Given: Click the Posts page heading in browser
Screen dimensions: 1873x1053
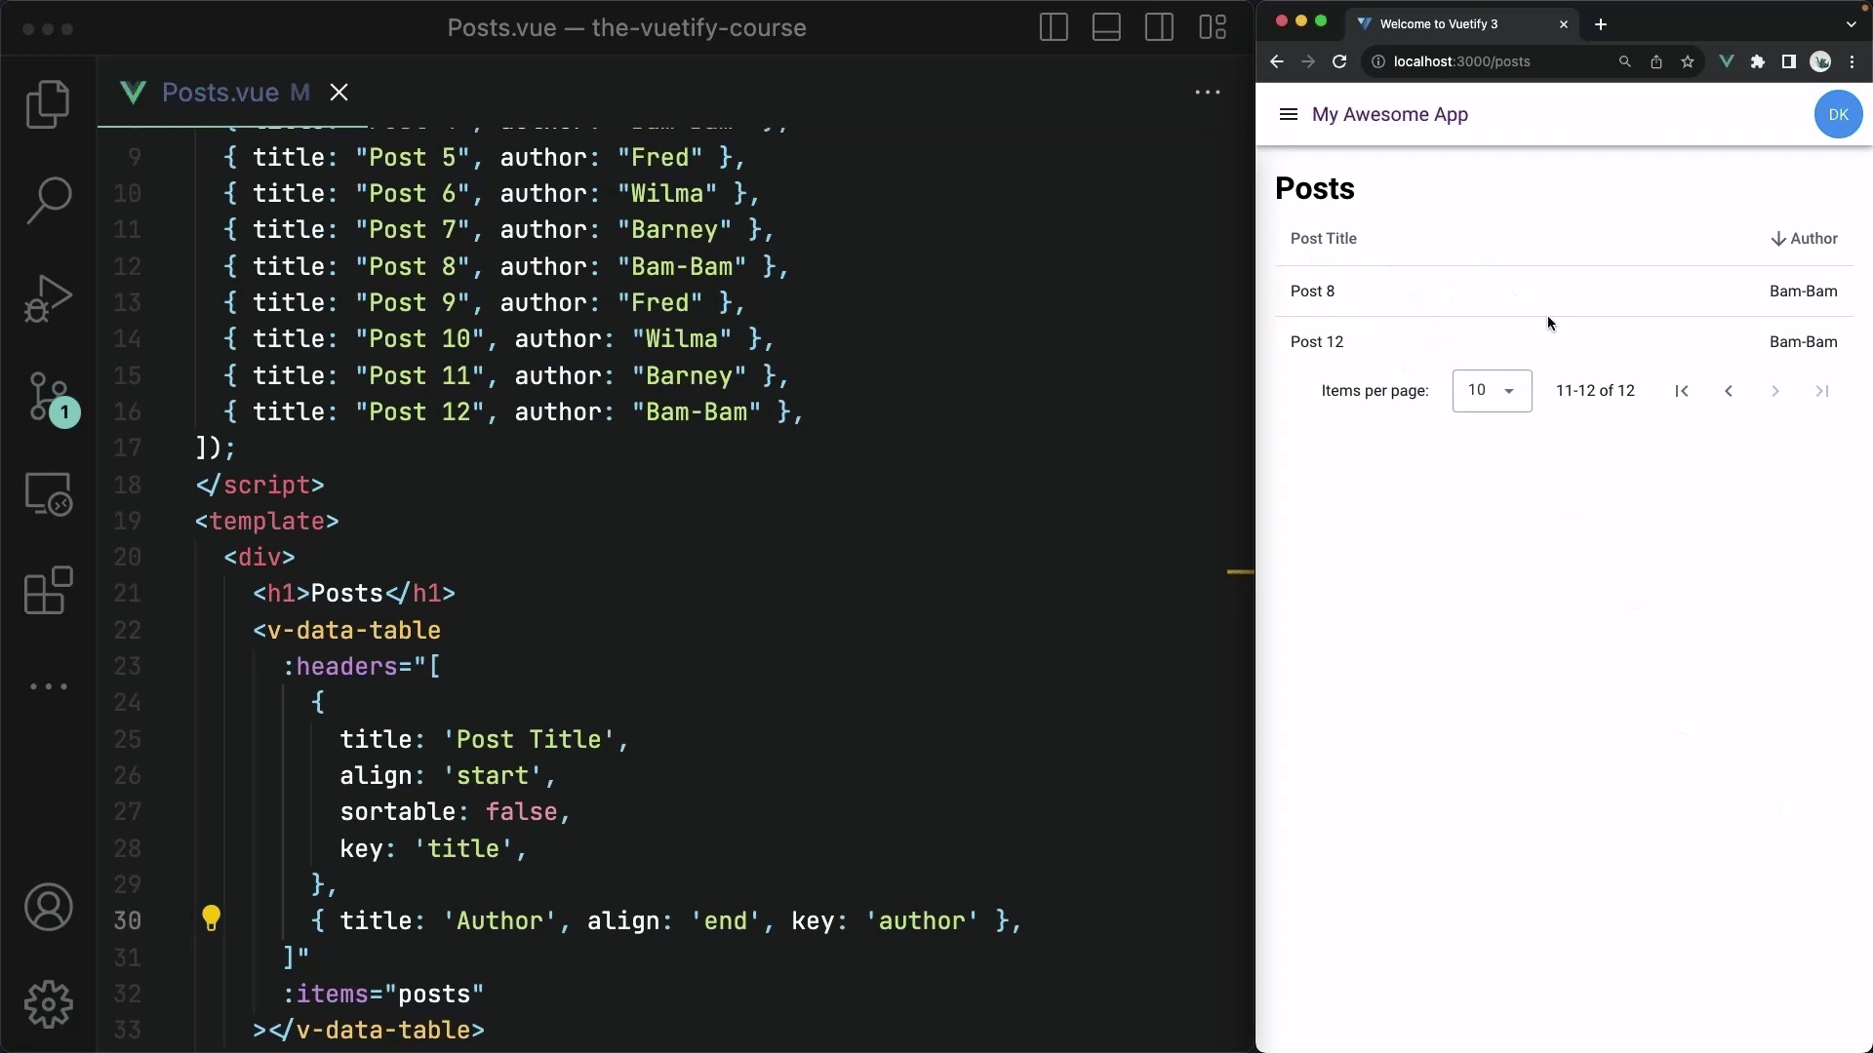Looking at the screenshot, I should point(1314,188).
